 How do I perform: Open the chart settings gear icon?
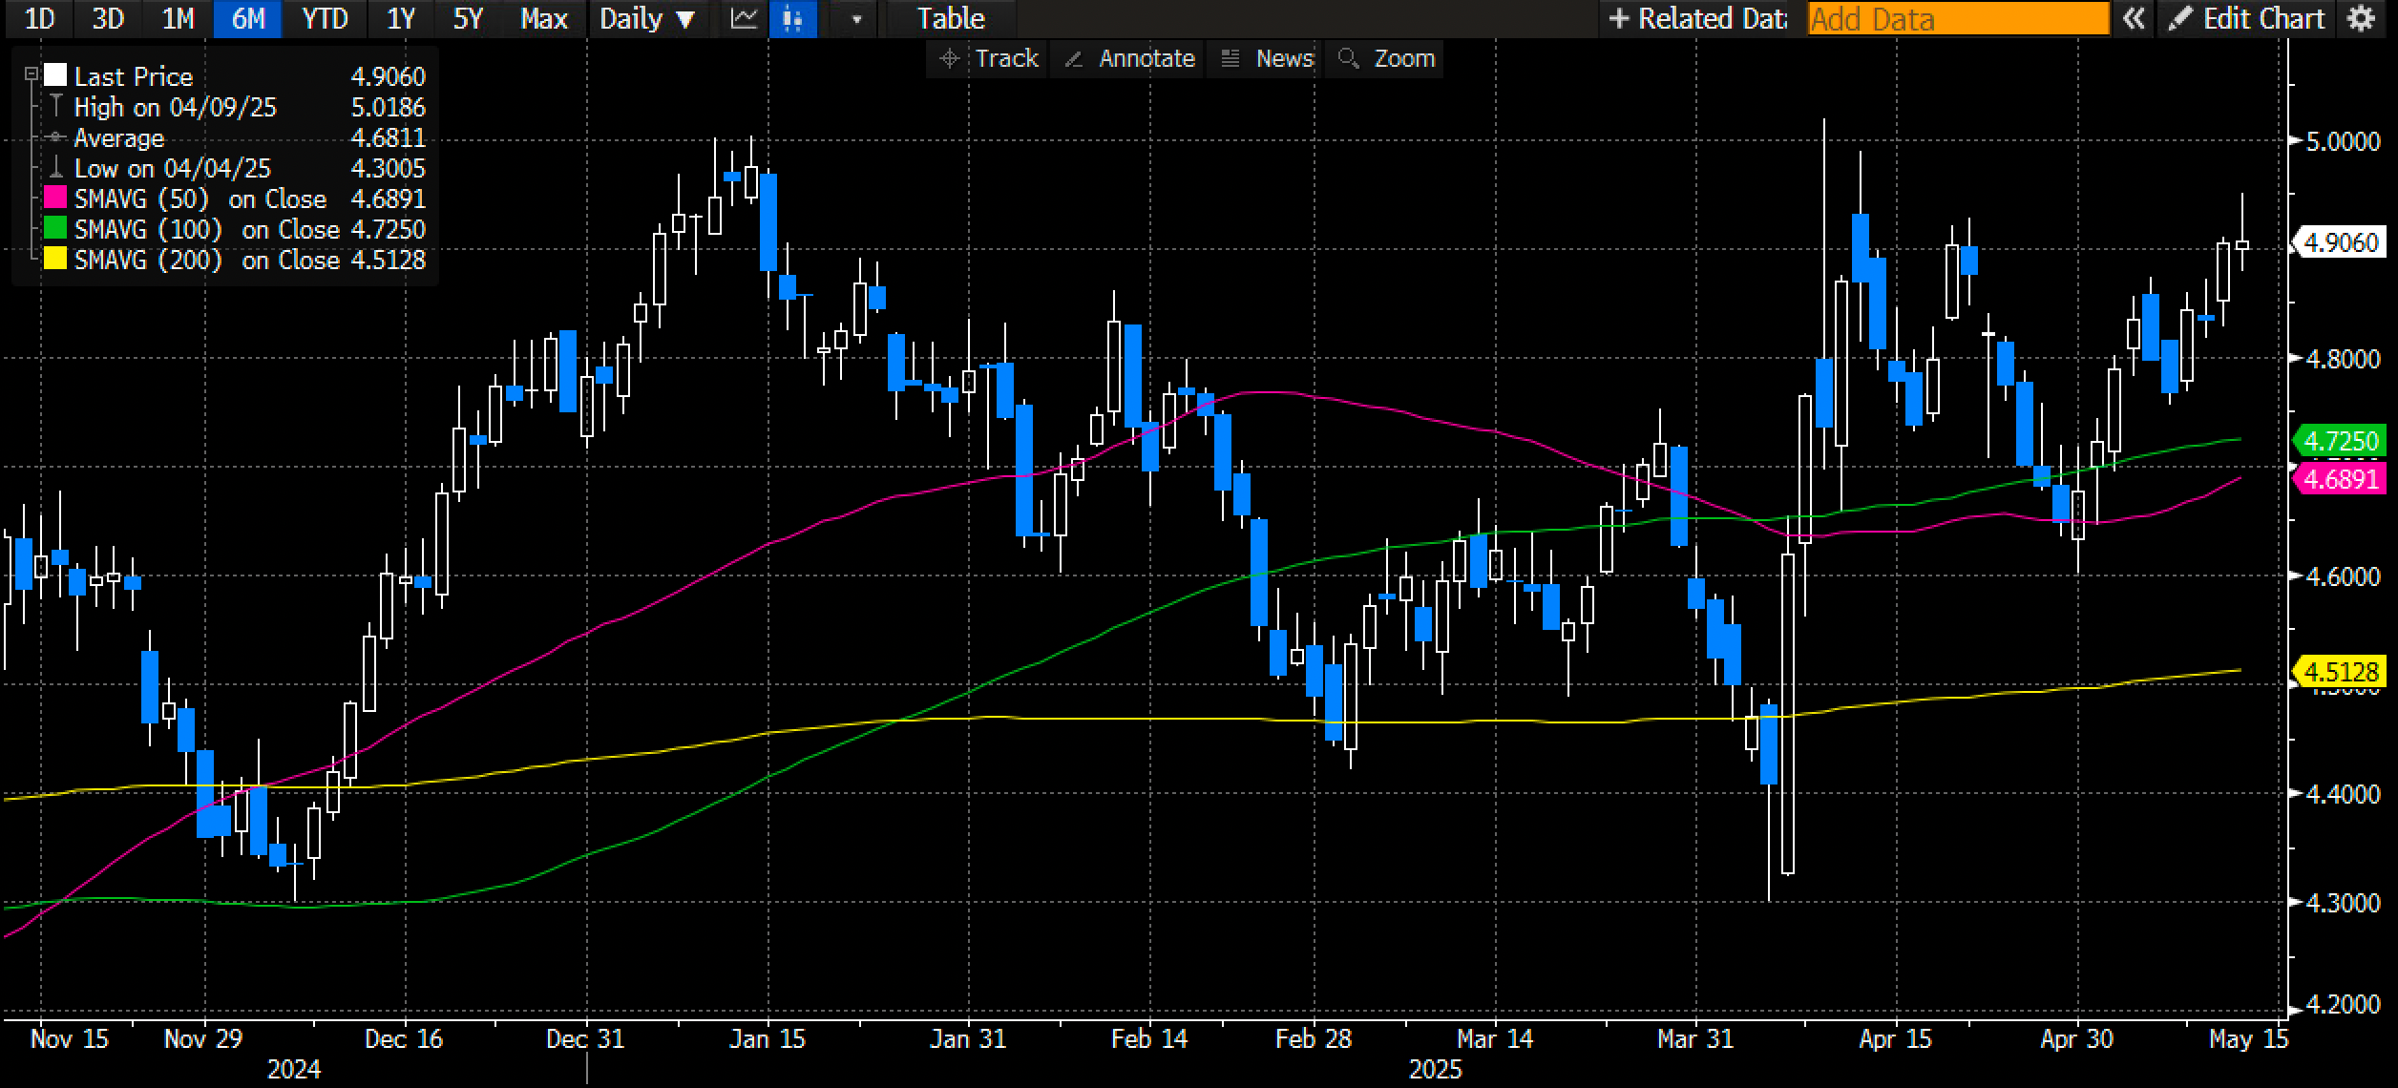point(2361,19)
